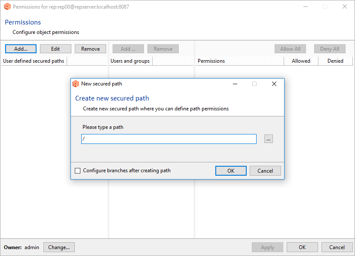355x256 pixels.
Task: Click app icon in Permissions window titlebar
Action: [7, 6]
